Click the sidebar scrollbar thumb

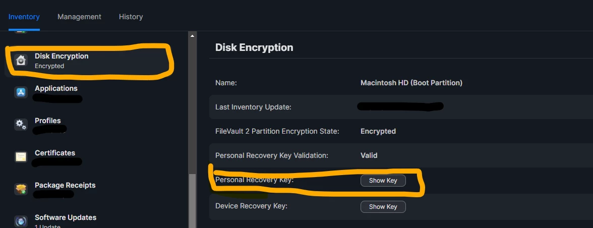click(192, 201)
